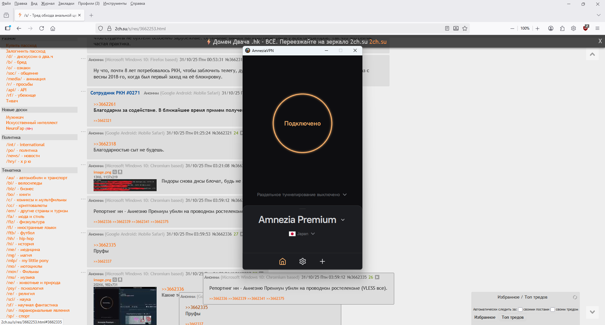Open the uBlock Origin extension icon
This screenshot has width=605, height=325.
pyautogui.click(x=585, y=28)
